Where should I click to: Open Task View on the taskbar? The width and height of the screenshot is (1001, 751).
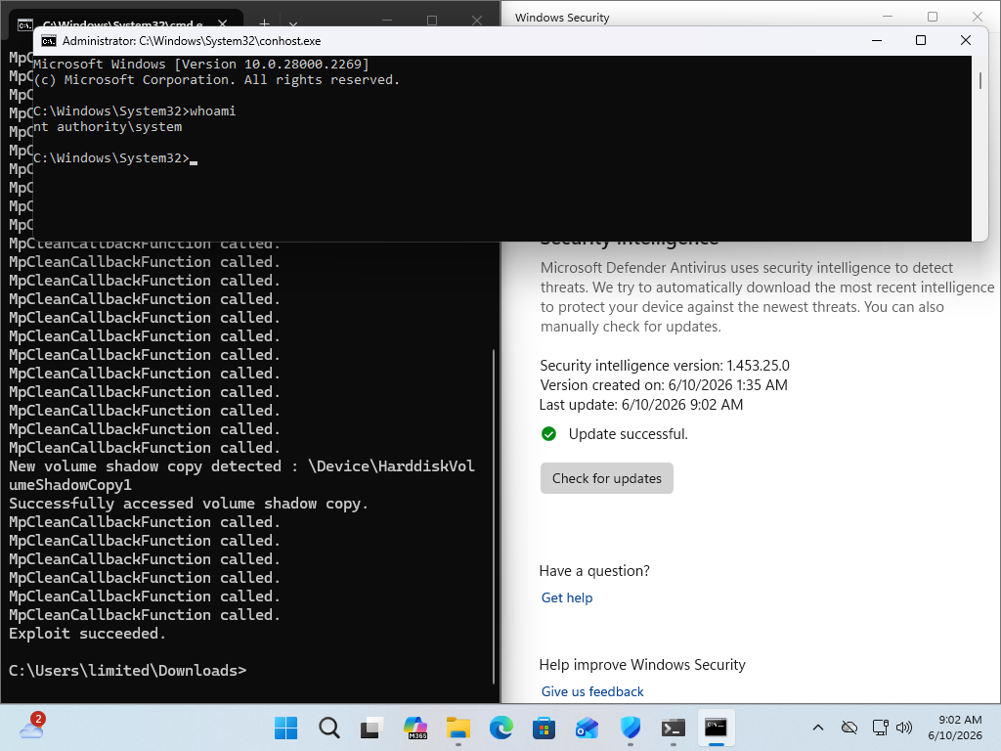click(371, 728)
